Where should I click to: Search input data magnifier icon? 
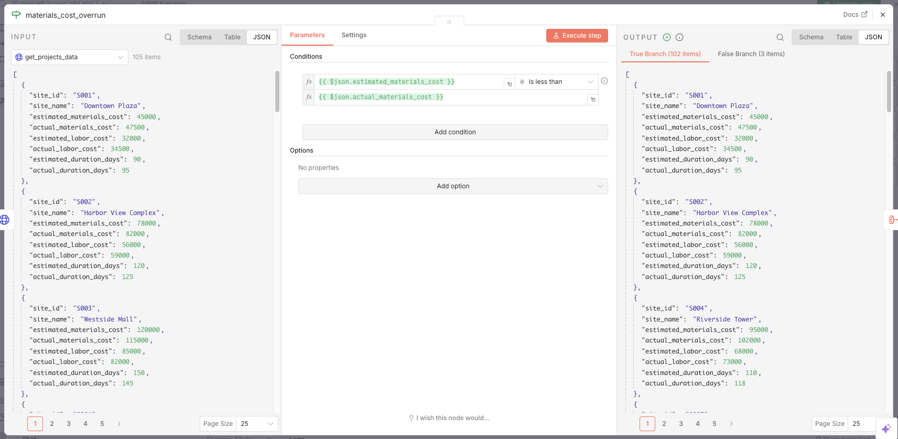(x=168, y=37)
